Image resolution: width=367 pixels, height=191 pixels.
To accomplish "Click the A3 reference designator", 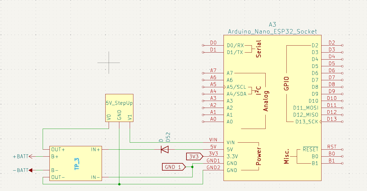I will click(x=272, y=24).
